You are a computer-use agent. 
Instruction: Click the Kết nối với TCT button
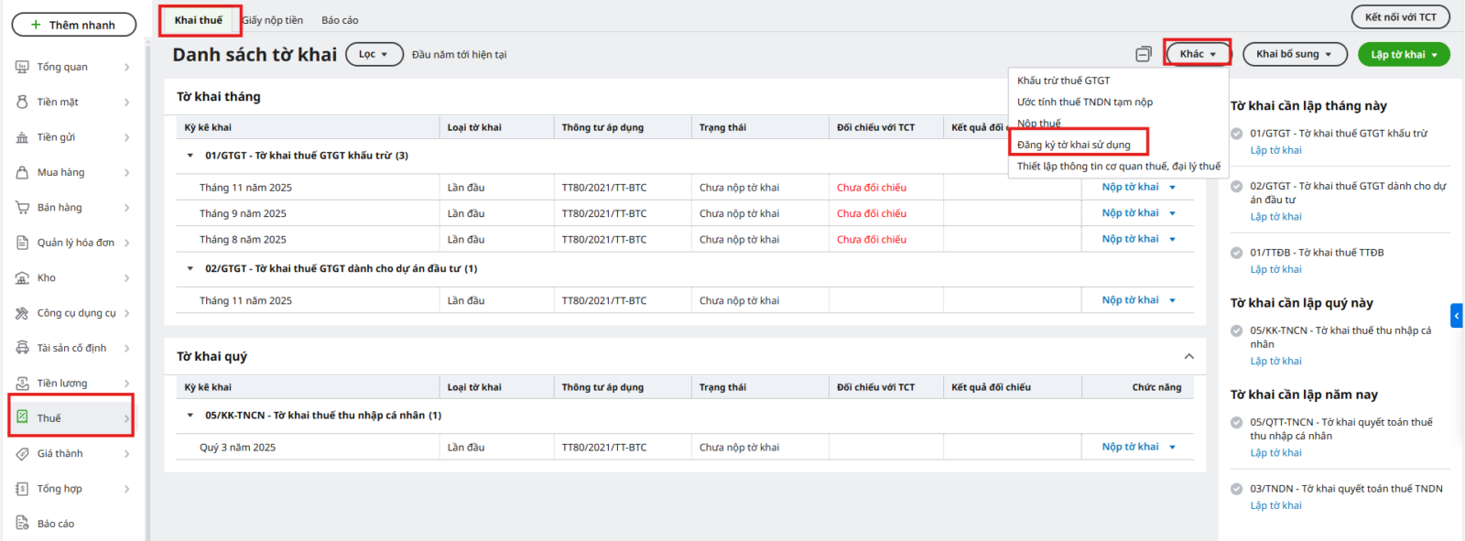[x=1400, y=17]
